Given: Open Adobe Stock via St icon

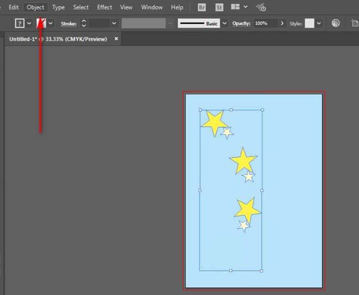Looking at the screenshot, I should tap(219, 8).
